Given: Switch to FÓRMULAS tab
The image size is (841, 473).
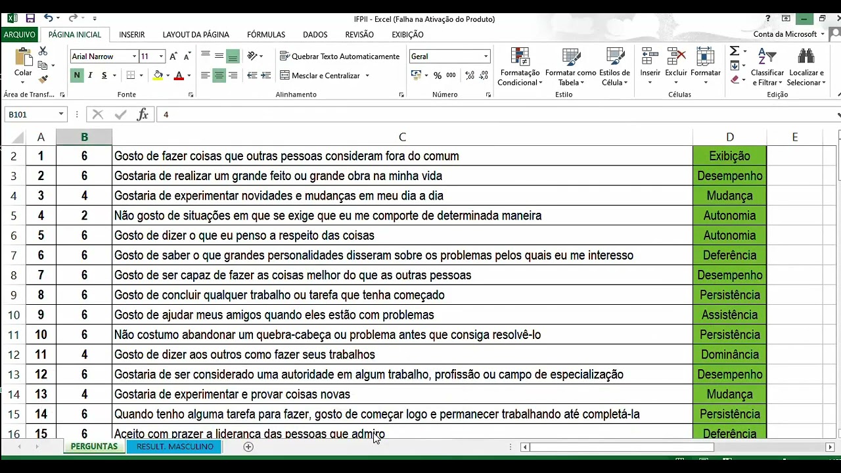Looking at the screenshot, I should [x=266, y=34].
